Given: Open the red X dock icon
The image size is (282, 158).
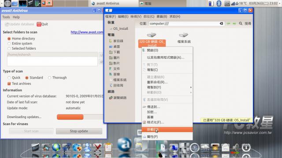Looking at the screenshot, I should coord(97,147).
